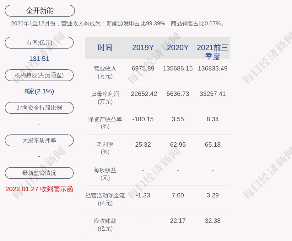Screen dimensions: 292x241
Task: Select revenue value 135686.15
Action: coord(178,68)
